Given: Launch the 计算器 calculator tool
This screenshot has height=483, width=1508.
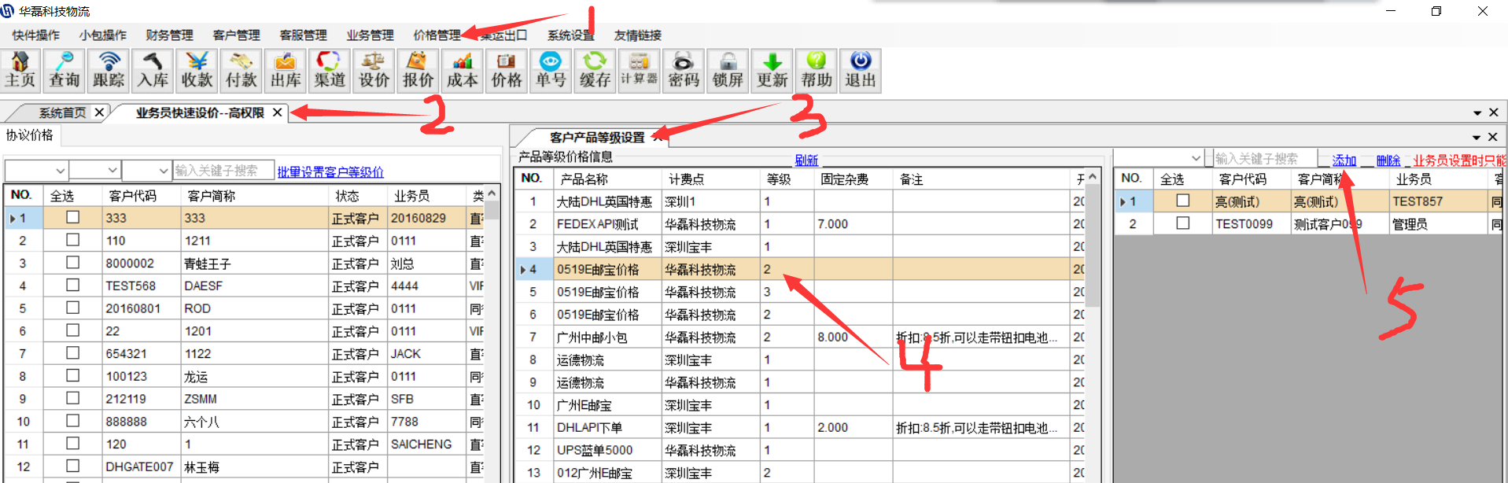Looking at the screenshot, I should tap(639, 70).
